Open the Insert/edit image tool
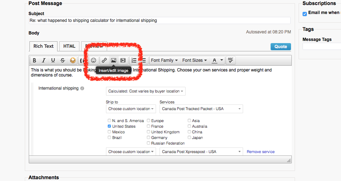Image resolution: width=341 pixels, height=181 pixels. pos(114,60)
